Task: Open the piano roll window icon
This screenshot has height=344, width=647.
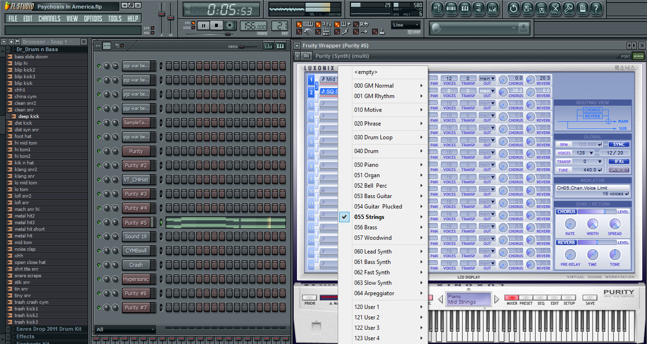Action: coord(465,8)
